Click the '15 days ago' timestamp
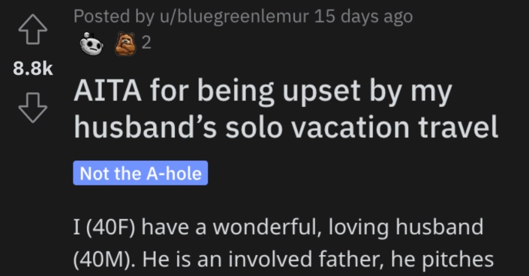 [363, 17]
